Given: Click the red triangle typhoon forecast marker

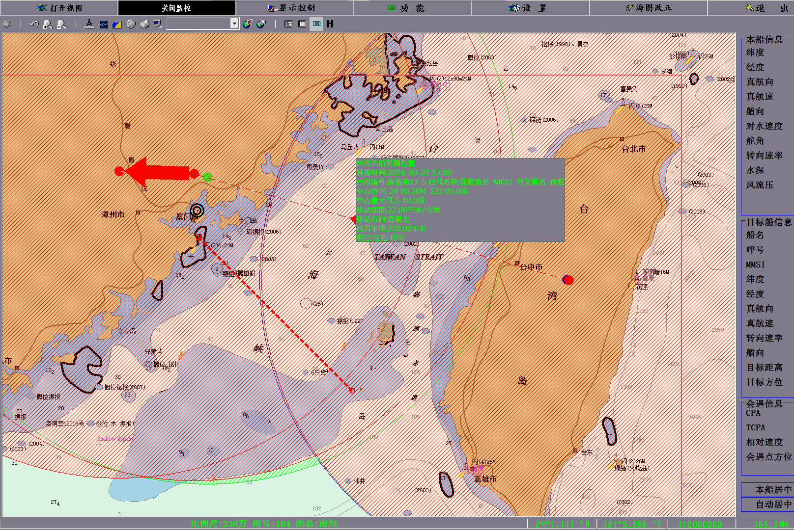Looking at the screenshot, I should pos(352,219).
